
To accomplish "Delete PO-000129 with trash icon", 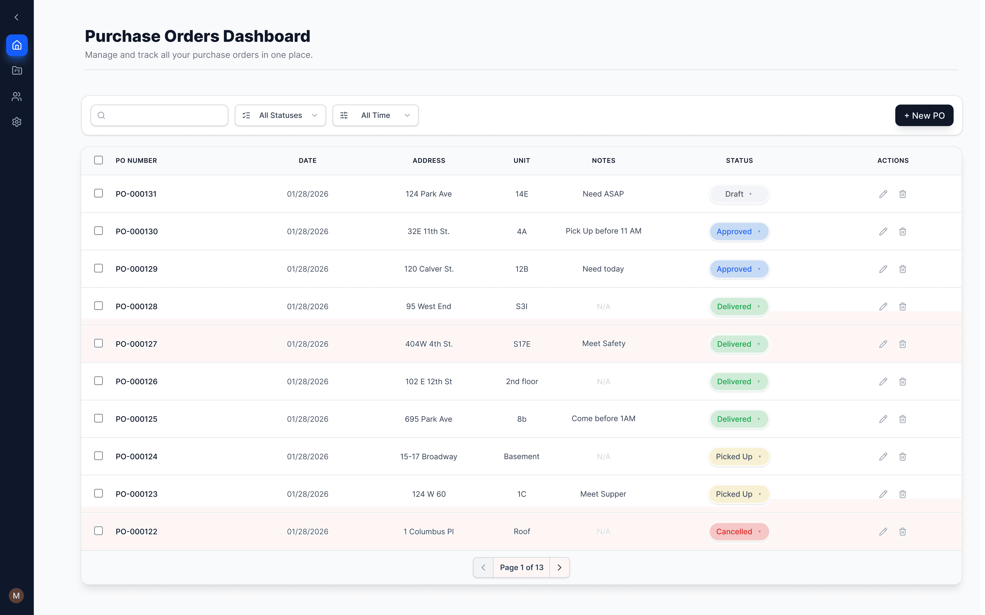I will (903, 269).
